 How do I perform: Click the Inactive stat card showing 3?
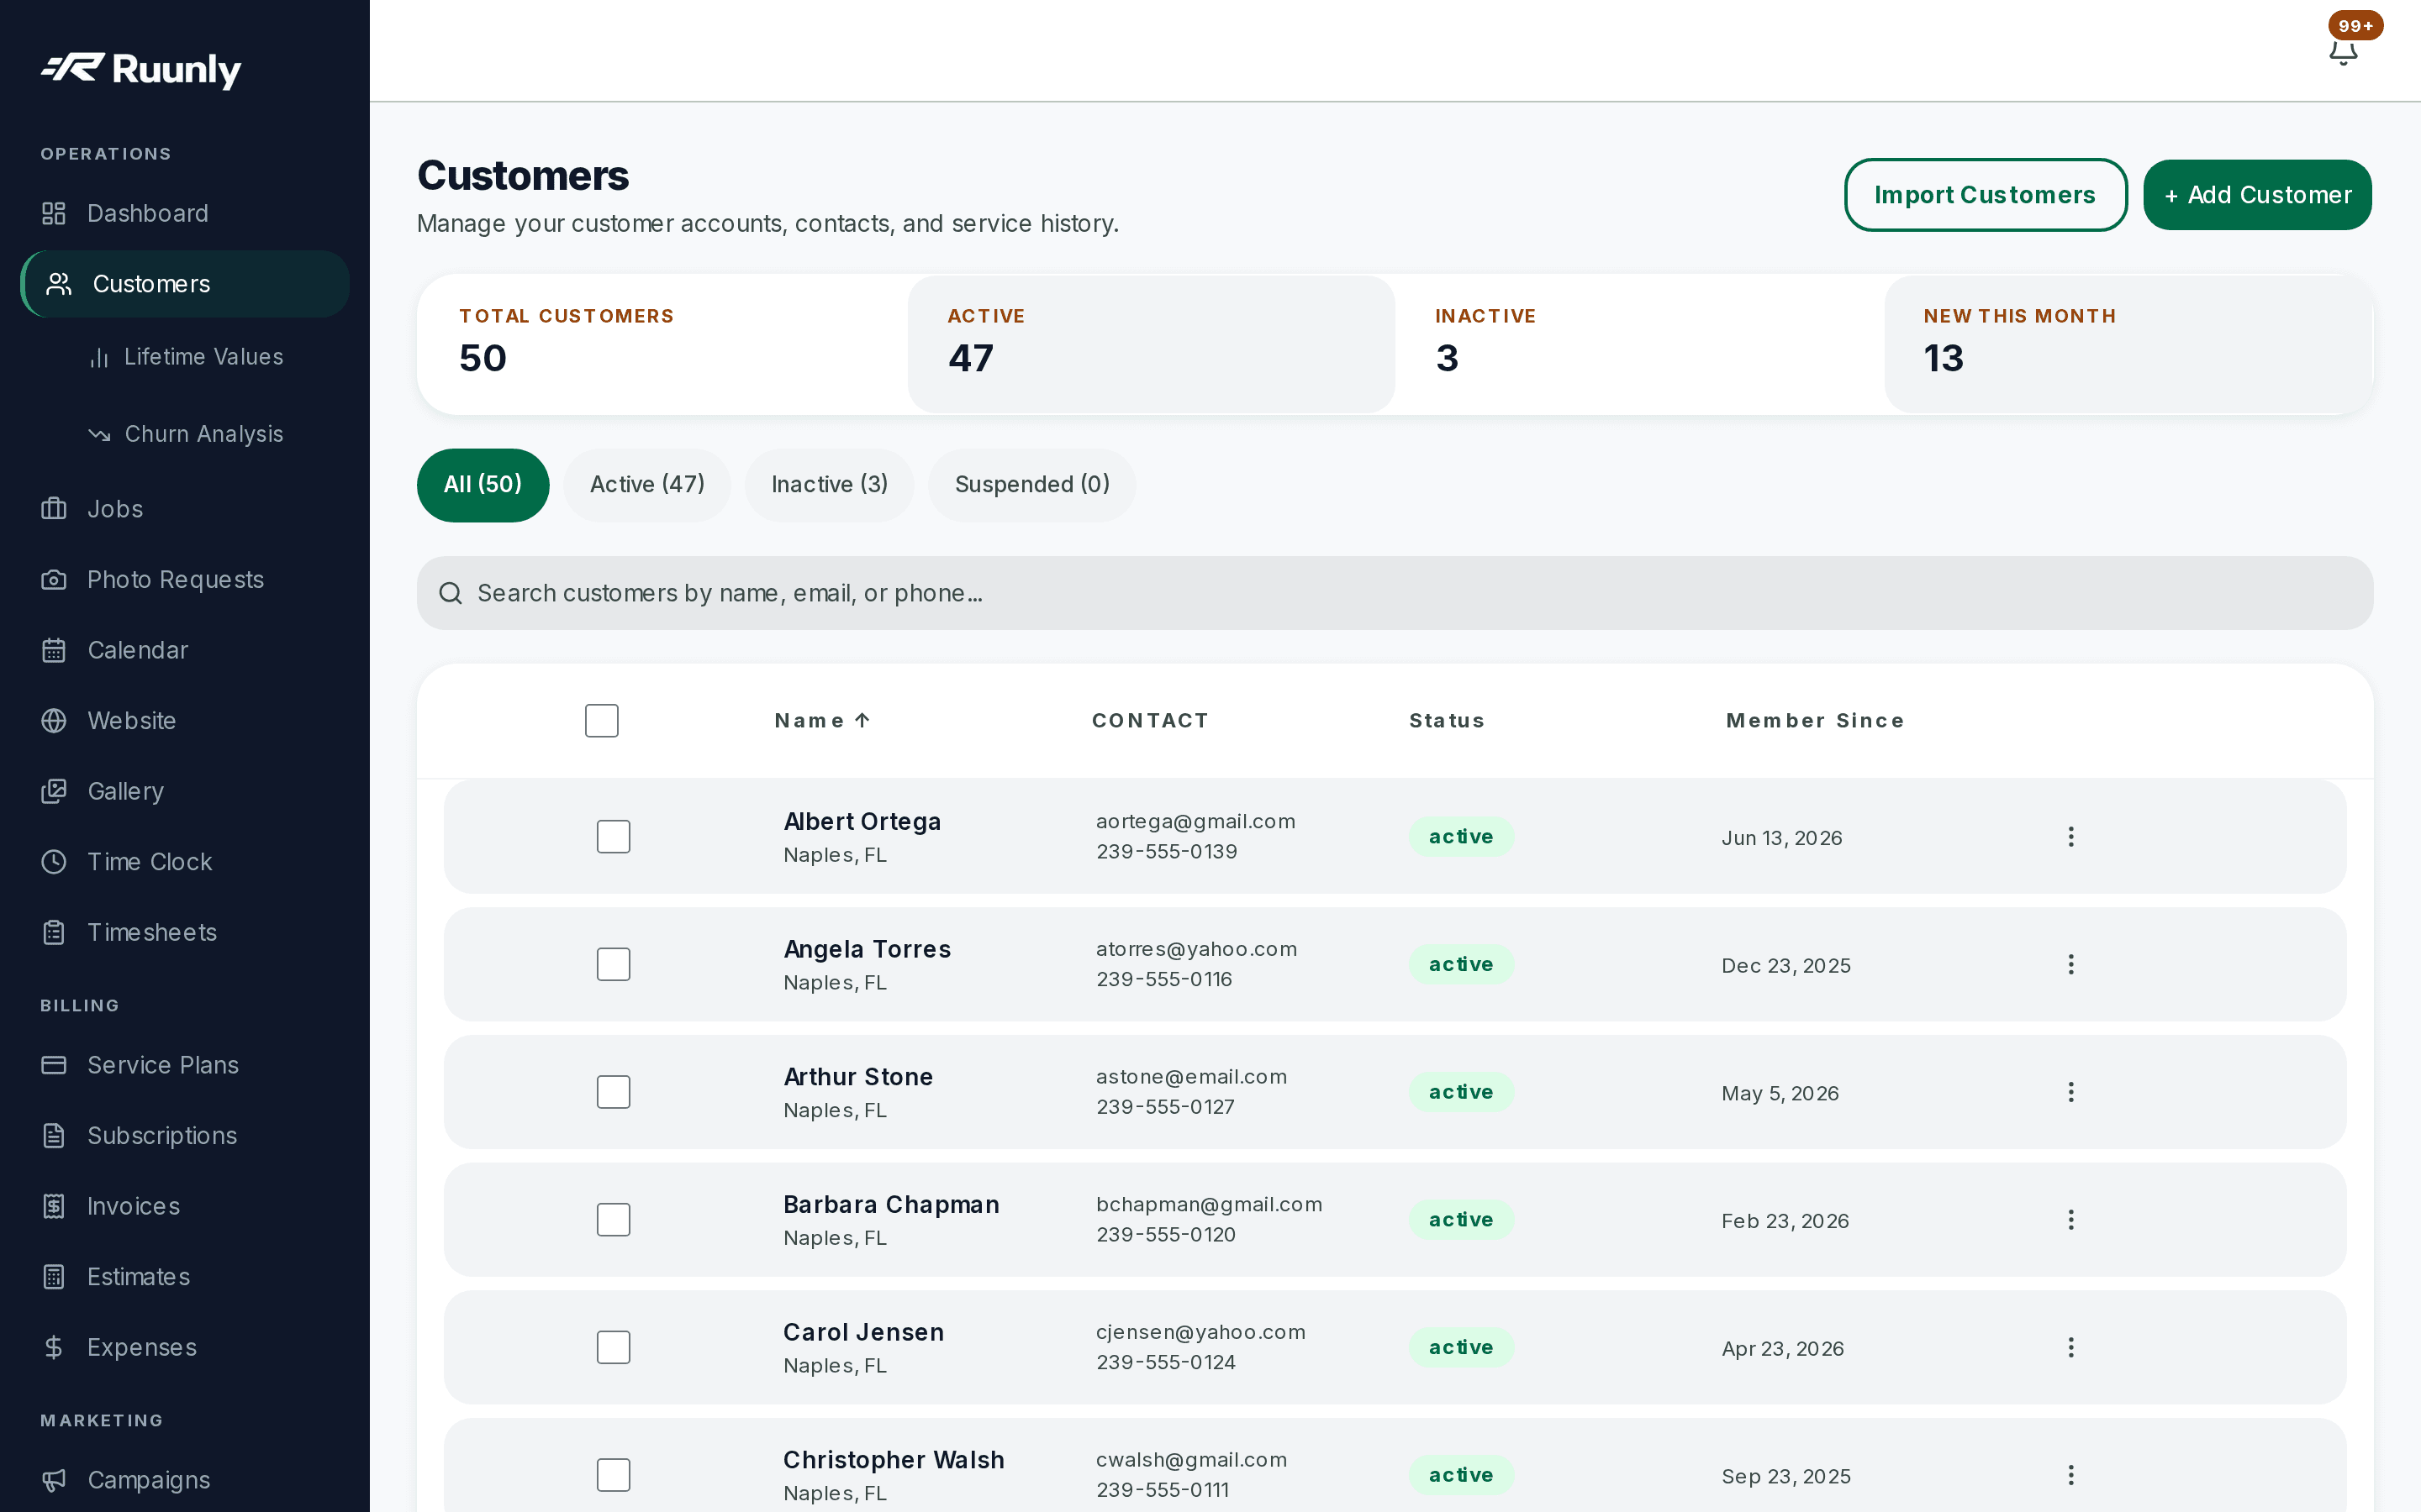tap(1640, 344)
